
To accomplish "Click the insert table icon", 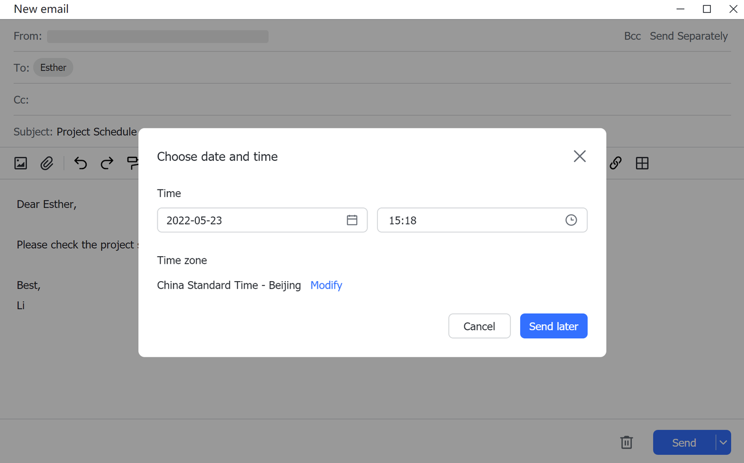I will pos(642,163).
